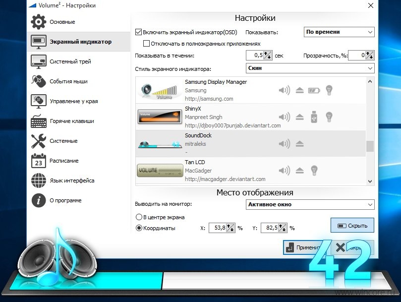Click the Y coordinate spinner arrows
The width and height of the screenshot is (401, 302).
[283, 228]
